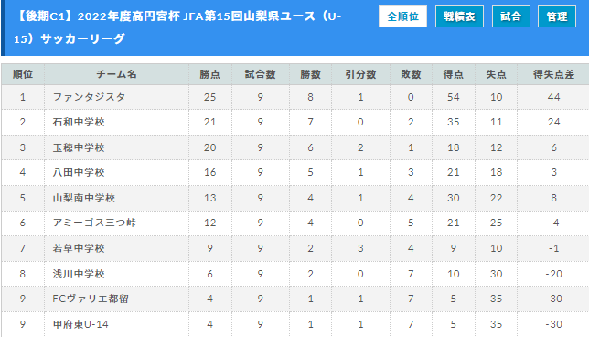The width and height of the screenshot is (589, 337).
Task: Click team name 山梨南中学校
Action: pyautogui.click(x=84, y=198)
